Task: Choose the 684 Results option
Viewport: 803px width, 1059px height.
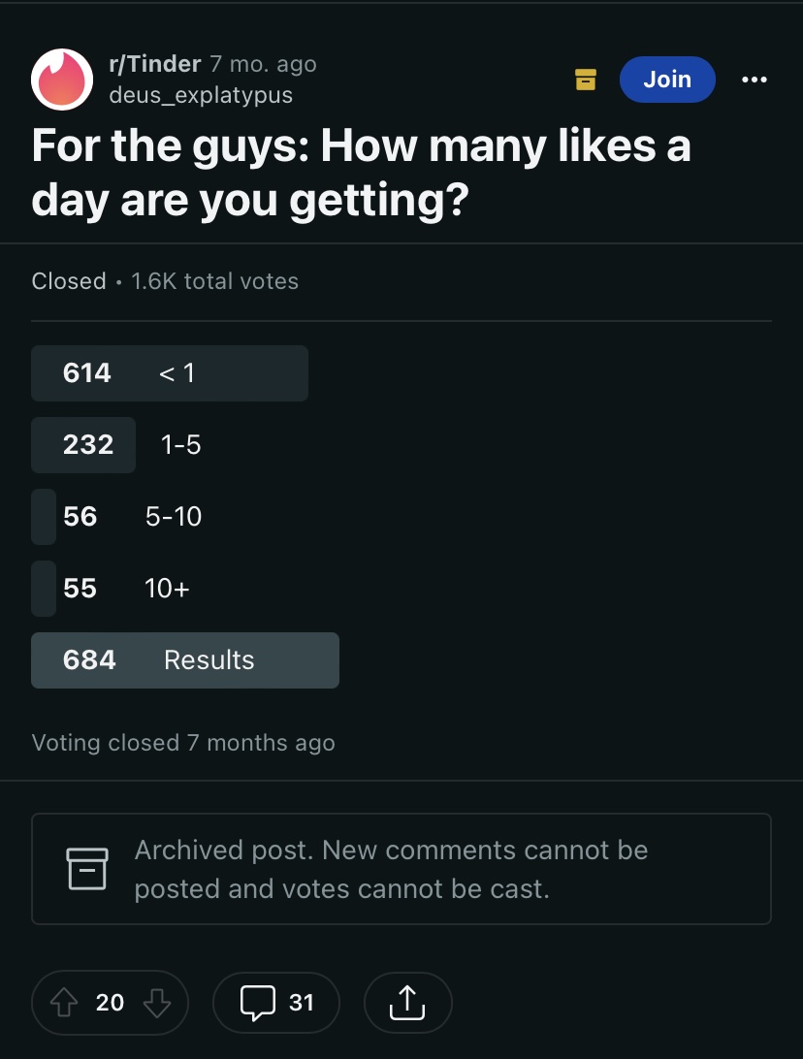Action: tap(185, 660)
